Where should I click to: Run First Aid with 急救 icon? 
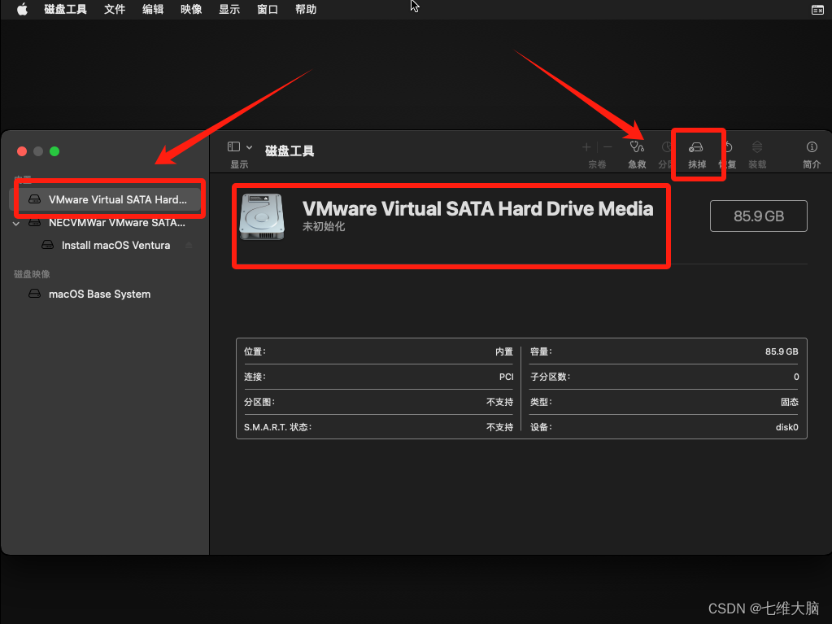637,147
